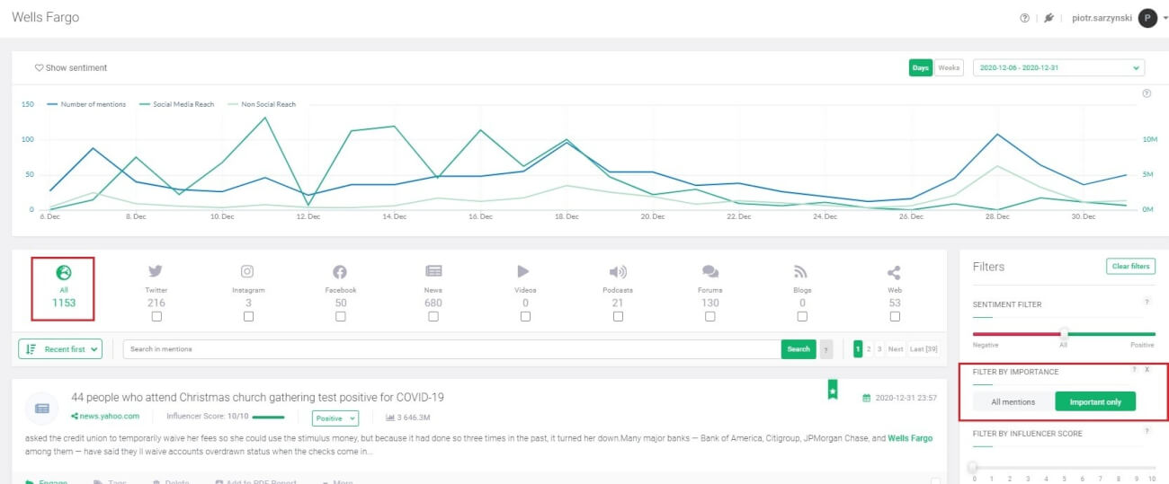Click the Influencer Score: 10/10 label
This screenshot has height=484, width=1169.
click(207, 417)
